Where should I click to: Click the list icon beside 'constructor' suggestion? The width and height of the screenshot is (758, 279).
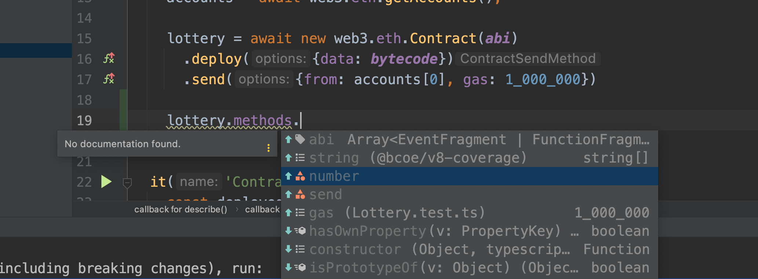(300, 249)
